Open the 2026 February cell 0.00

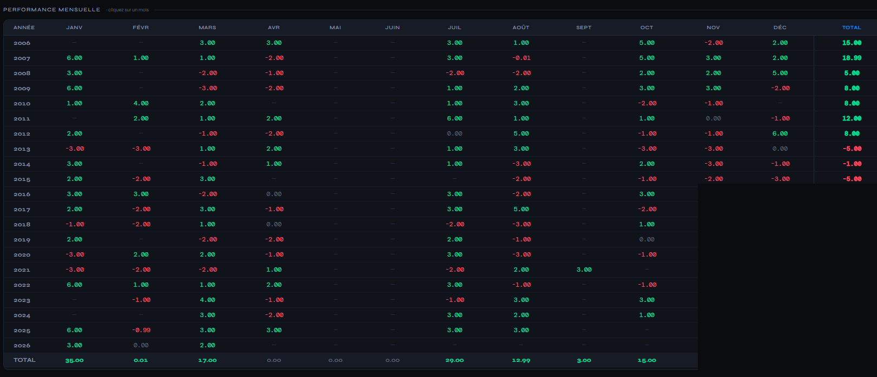(141, 345)
